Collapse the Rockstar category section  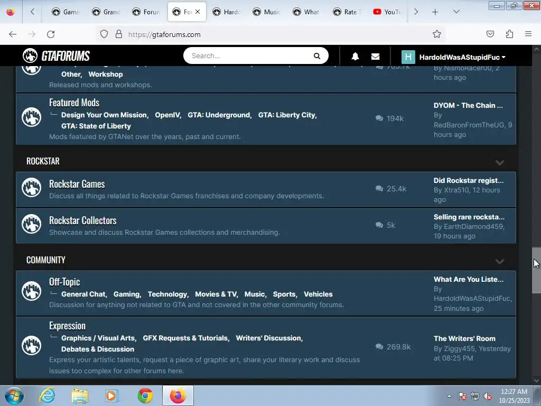(x=500, y=163)
